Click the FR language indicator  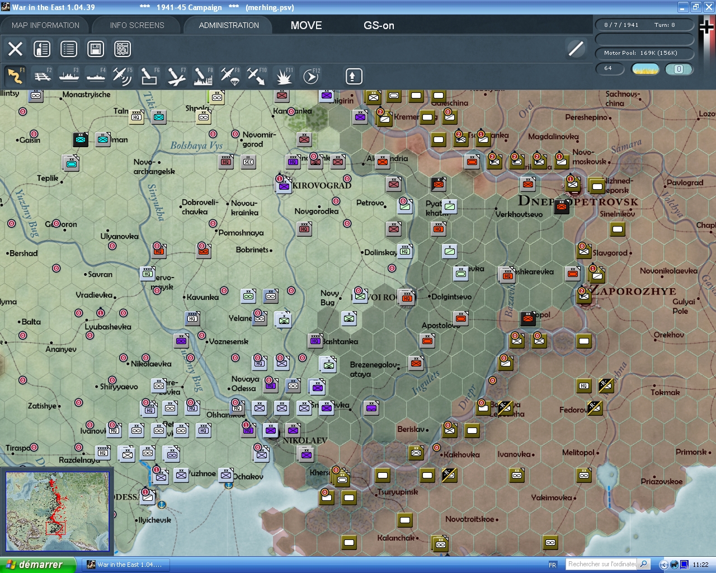point(553,565)
